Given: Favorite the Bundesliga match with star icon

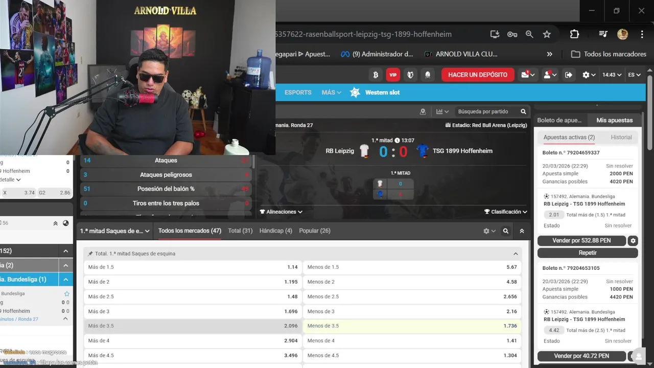Looking at the screenshot, I should coord(66,294).
